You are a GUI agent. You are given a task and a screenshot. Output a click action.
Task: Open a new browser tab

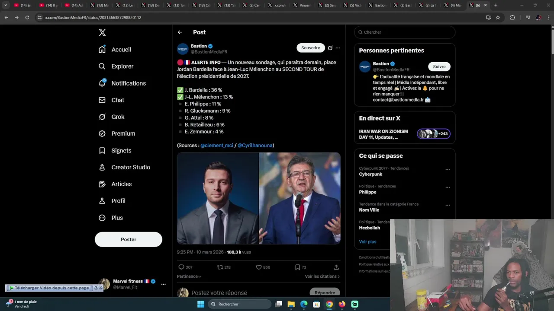[x=496, y=5]
